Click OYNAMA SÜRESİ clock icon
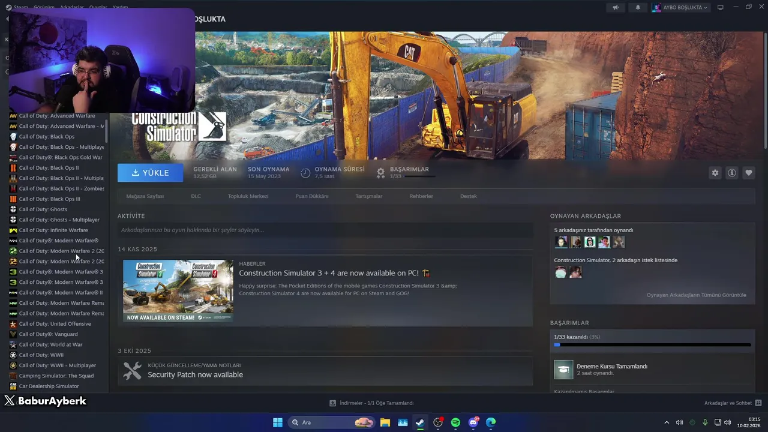The height and width of the screenshot is (432, 768). pyautogui.click(x=305, y=173)
